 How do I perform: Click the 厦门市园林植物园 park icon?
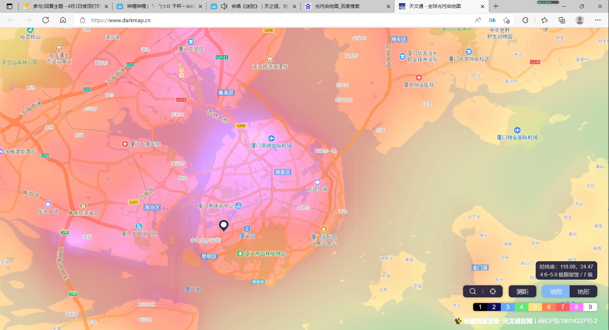coord(240,253)
